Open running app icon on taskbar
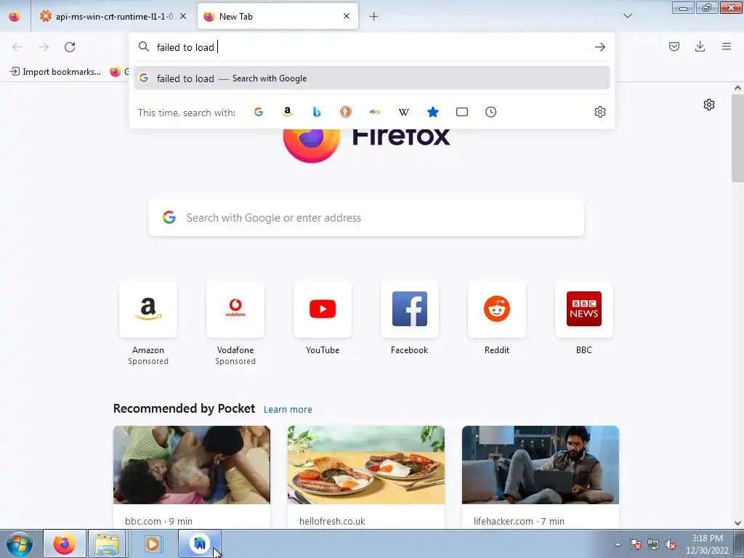 click(x=200, y=543)
